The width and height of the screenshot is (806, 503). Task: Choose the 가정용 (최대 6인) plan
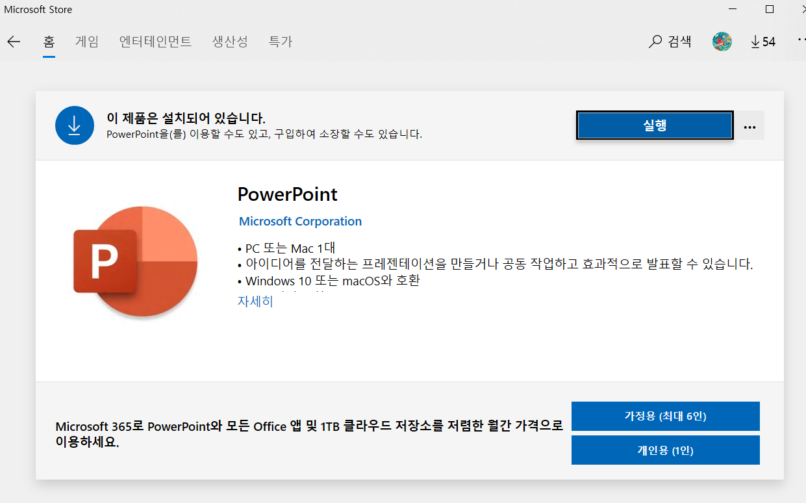(x=665, y=416)
